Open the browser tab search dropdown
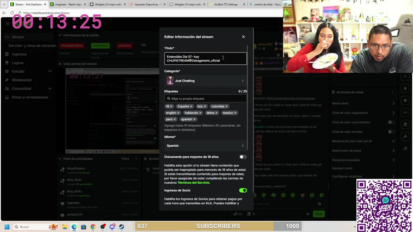This screenshot has height=232, width=413. (4, 5)
